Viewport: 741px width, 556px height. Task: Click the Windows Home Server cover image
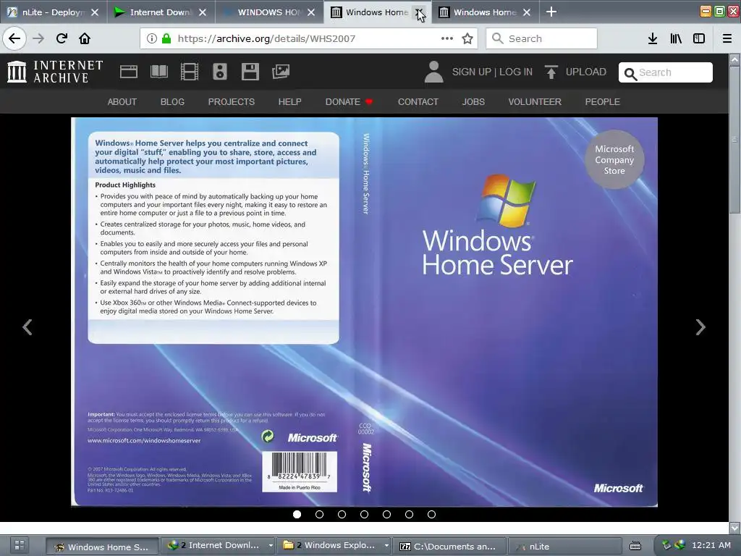pyautogui.click(x=364, y=312)
